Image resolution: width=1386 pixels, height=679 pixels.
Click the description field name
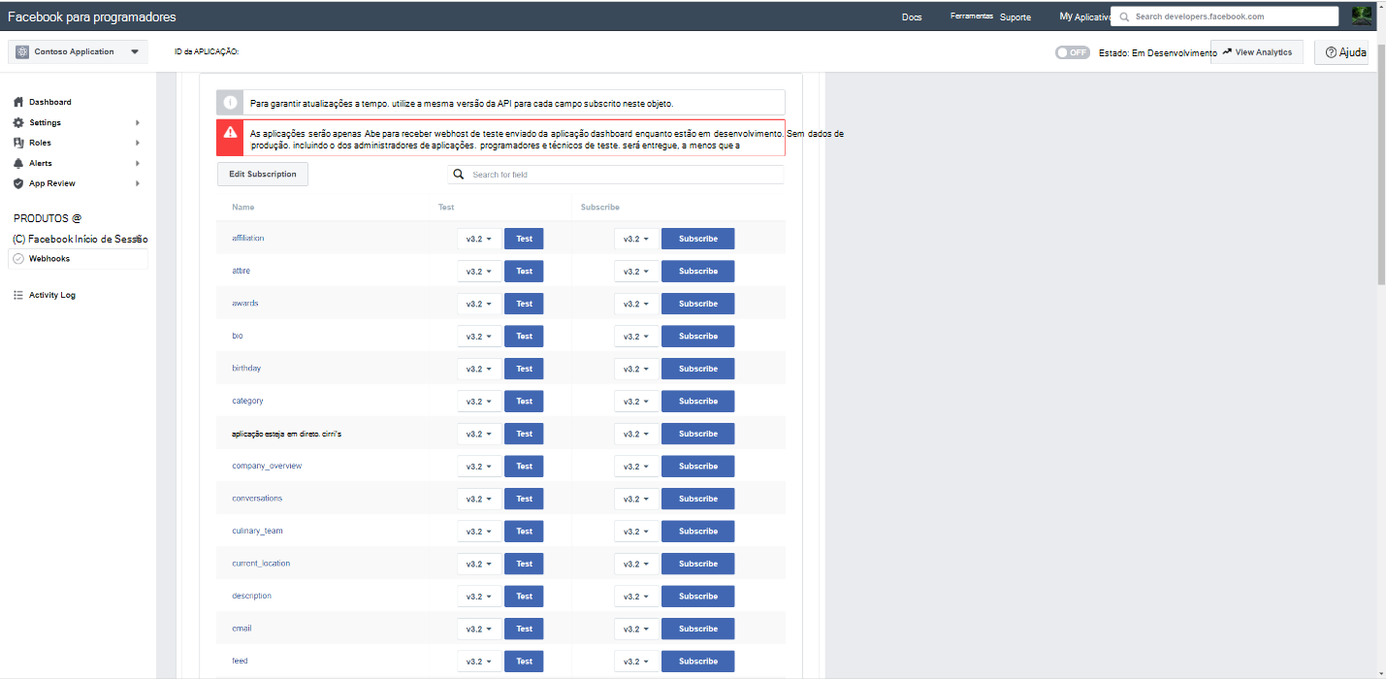point(252,596)
